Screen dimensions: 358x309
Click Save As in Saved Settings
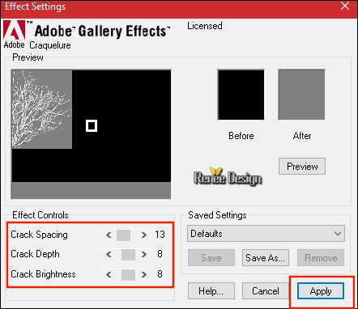[266, 258]
